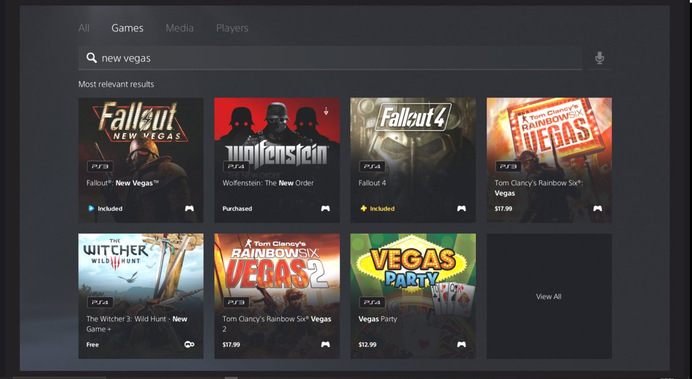Click the PS Plus icon on Fallout 4 card
This screenshot has height=379, width=692.
(363, 209)
